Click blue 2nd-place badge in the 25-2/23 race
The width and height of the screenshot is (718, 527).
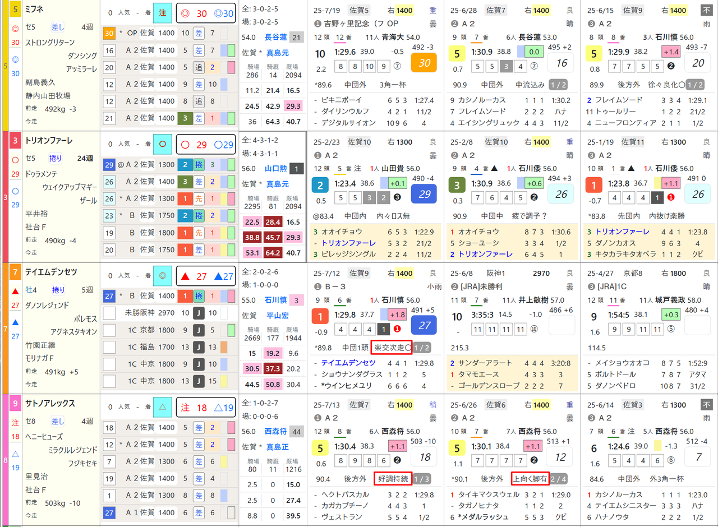(x=320, y=186)
